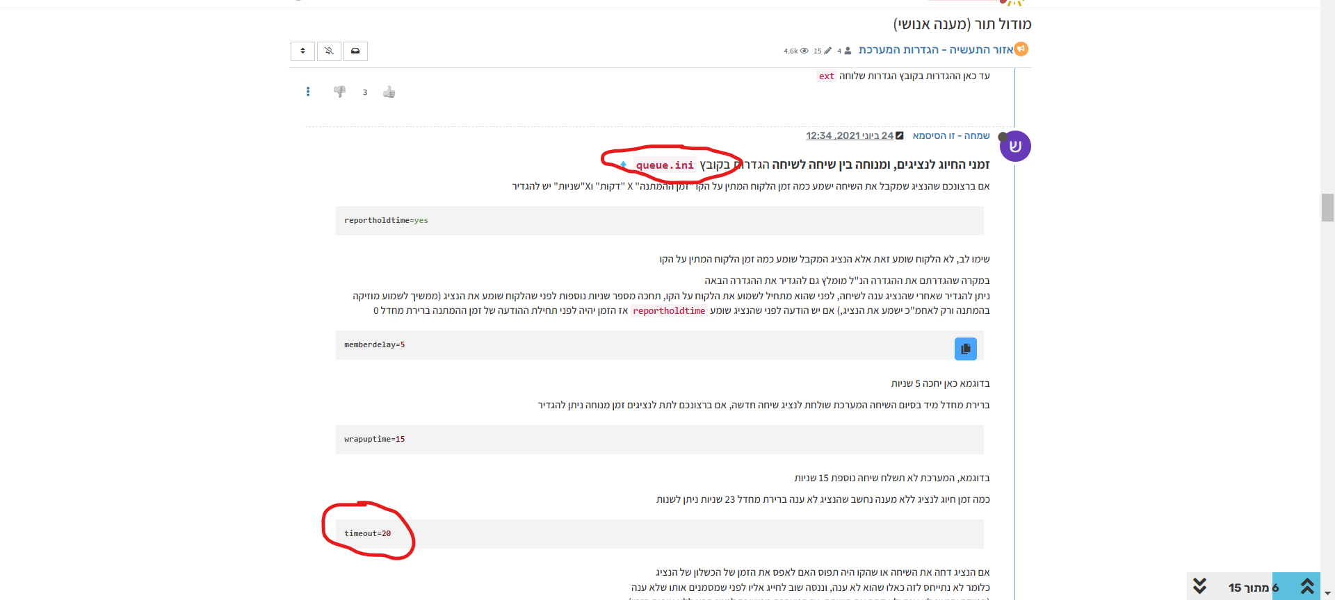This screenshot has width=1335, height=600.
Task: Open the '6 of 15' post pagination indicator
Action: click(x=1253, y=587)
